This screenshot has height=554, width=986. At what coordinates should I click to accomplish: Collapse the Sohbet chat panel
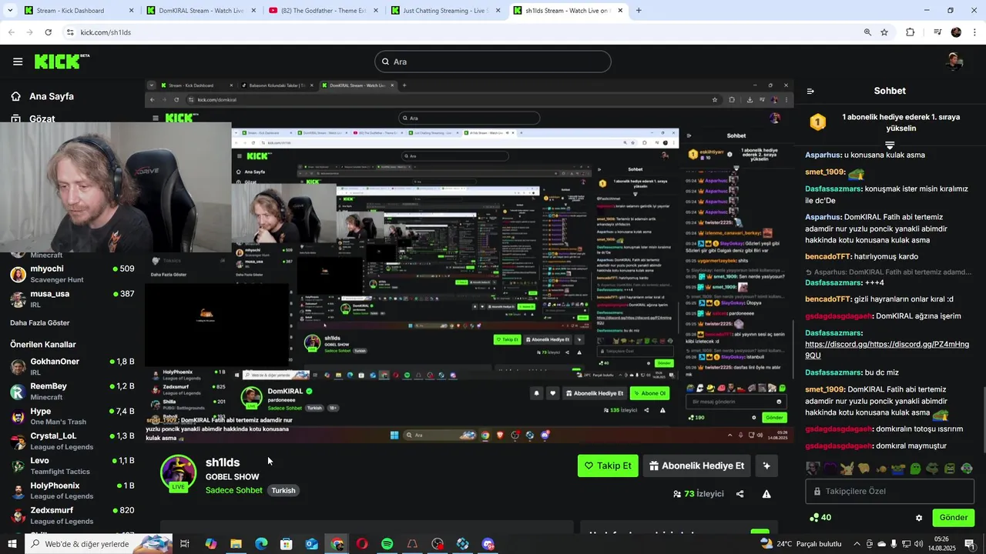click(810, 91)
